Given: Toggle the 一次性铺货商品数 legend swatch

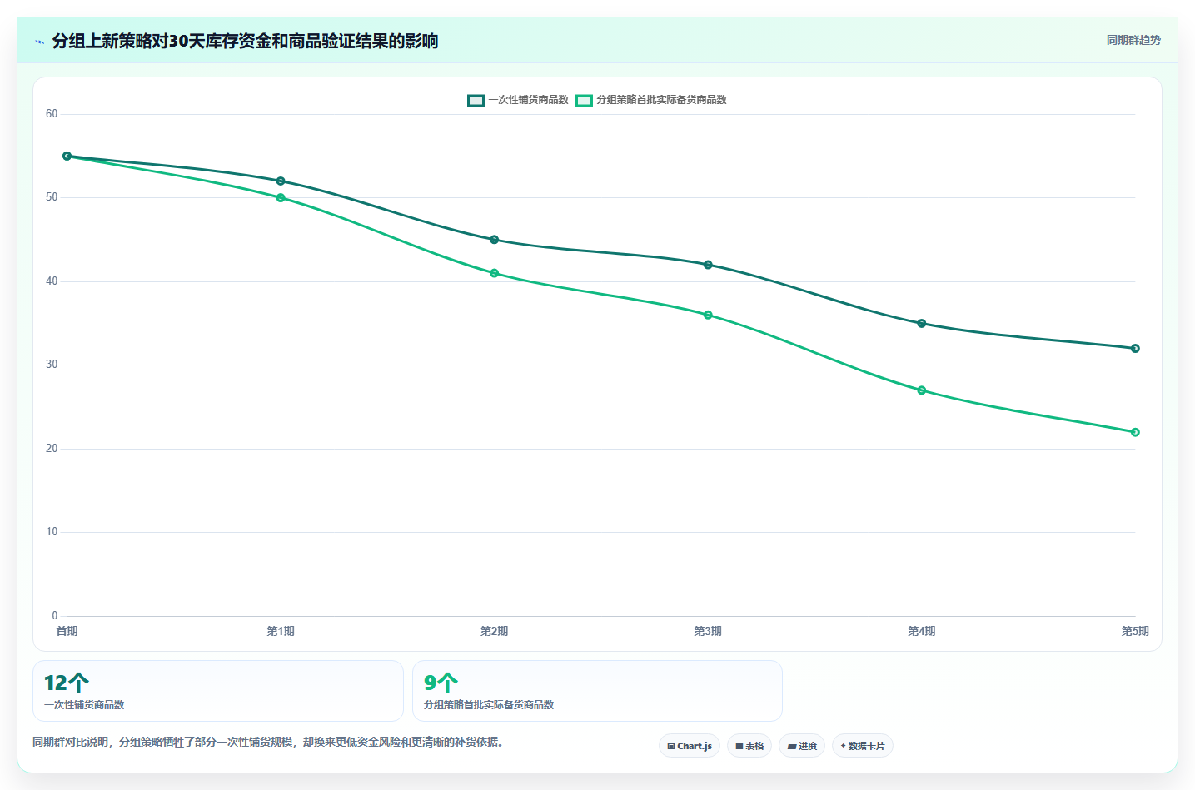Looking at the screenshot, I should 476,100.
